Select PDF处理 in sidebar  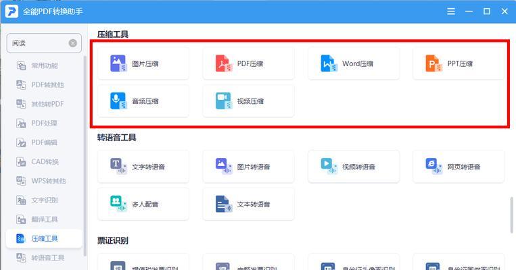(x=44, y=123)
